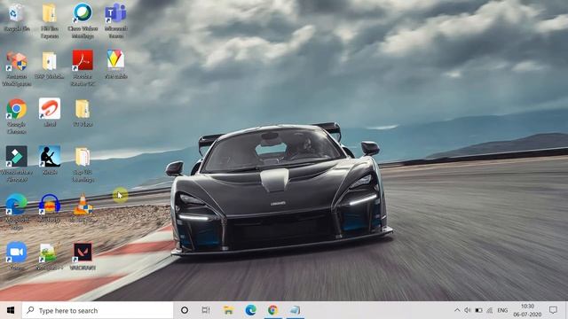Open the Adobe Reader desktop shortcut

83,68
